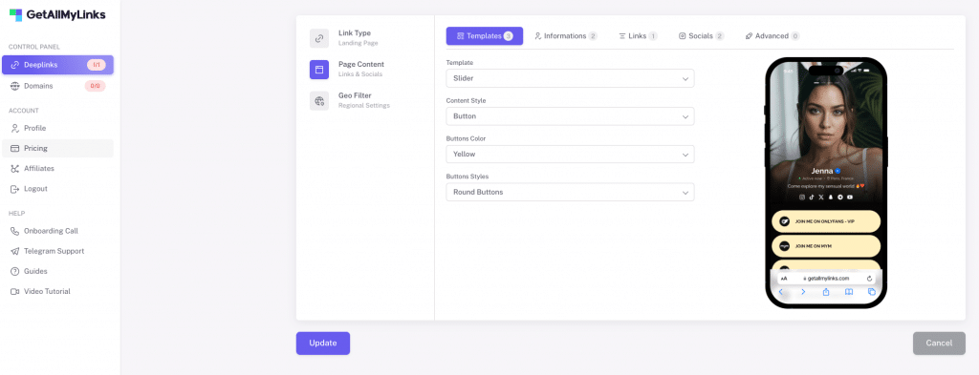Click the browser back arrow in preview
Screen dimensions: 979x375
click(780, 292)
